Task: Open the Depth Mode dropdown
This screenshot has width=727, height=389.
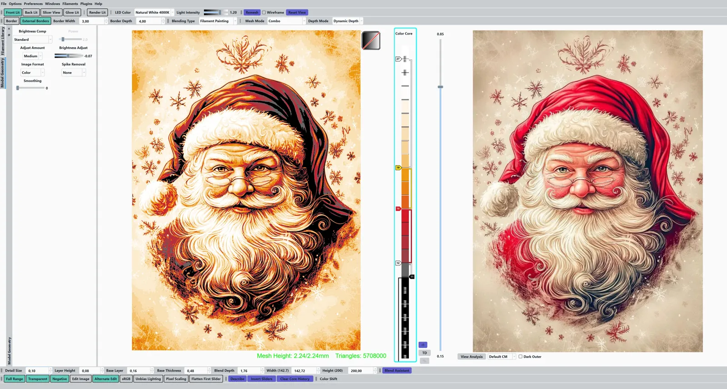Action: coord(348,21)
